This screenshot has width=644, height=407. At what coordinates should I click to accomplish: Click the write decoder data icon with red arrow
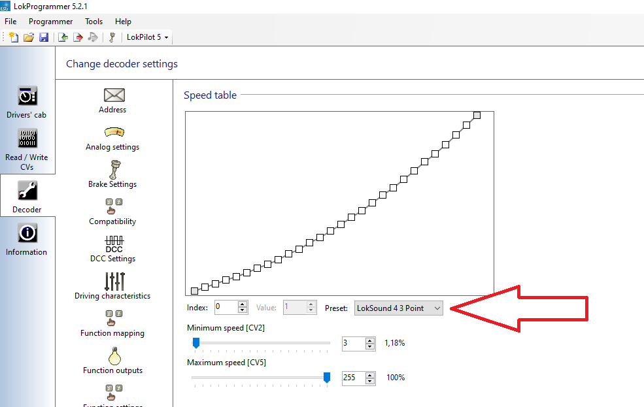(78, 37)
